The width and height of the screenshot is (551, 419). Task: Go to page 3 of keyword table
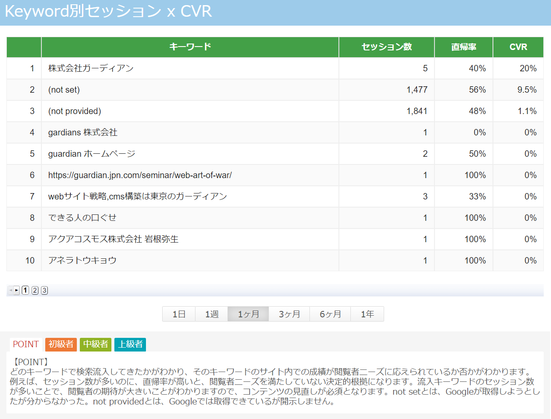tap(44, 290)
